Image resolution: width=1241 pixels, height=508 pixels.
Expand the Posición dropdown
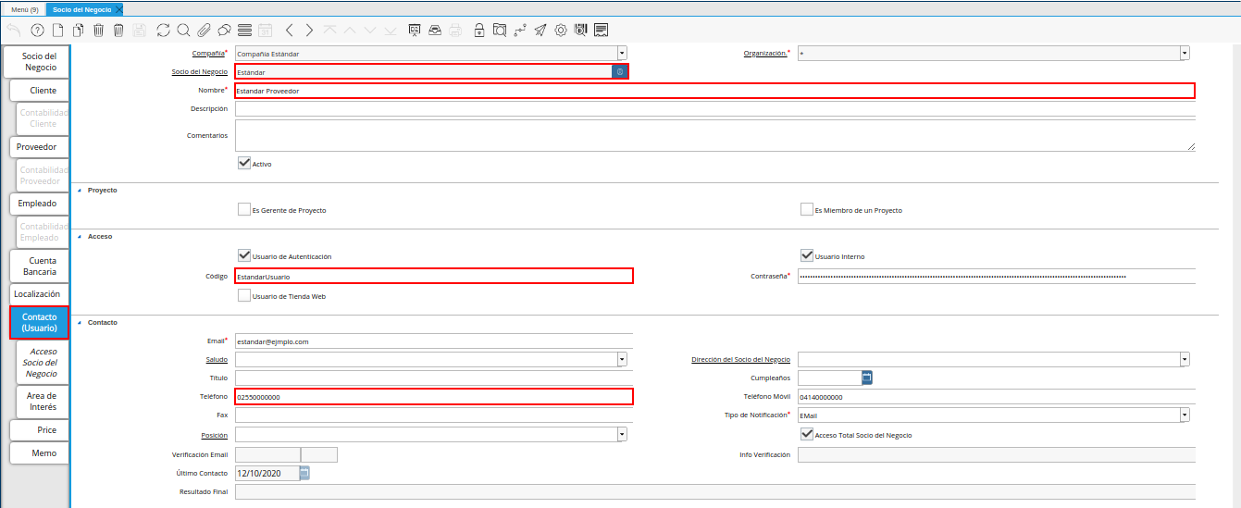[x=622, y=434]
